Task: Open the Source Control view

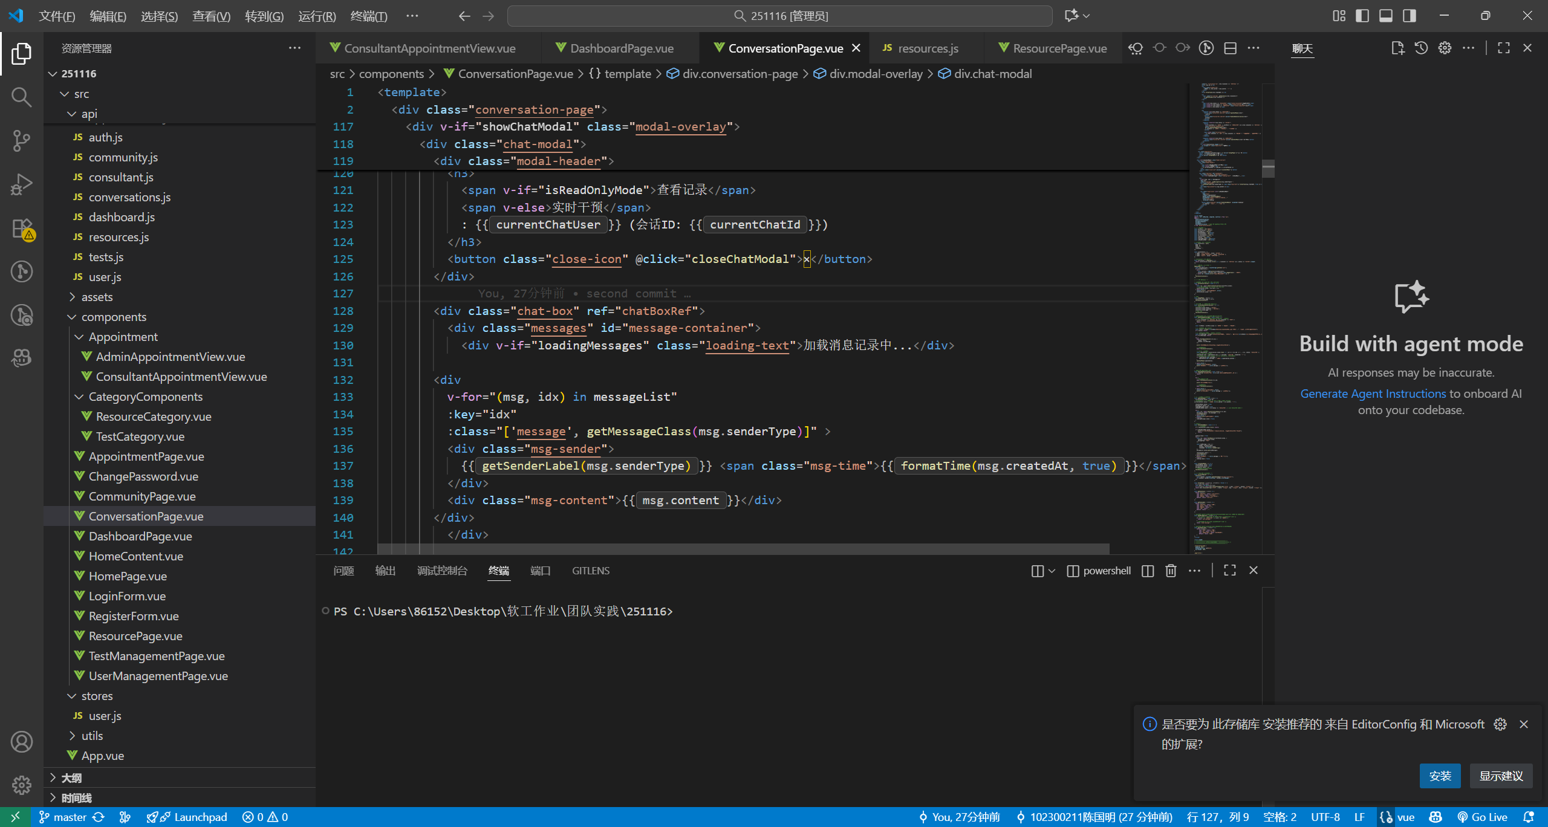Action: pos(22,140)
